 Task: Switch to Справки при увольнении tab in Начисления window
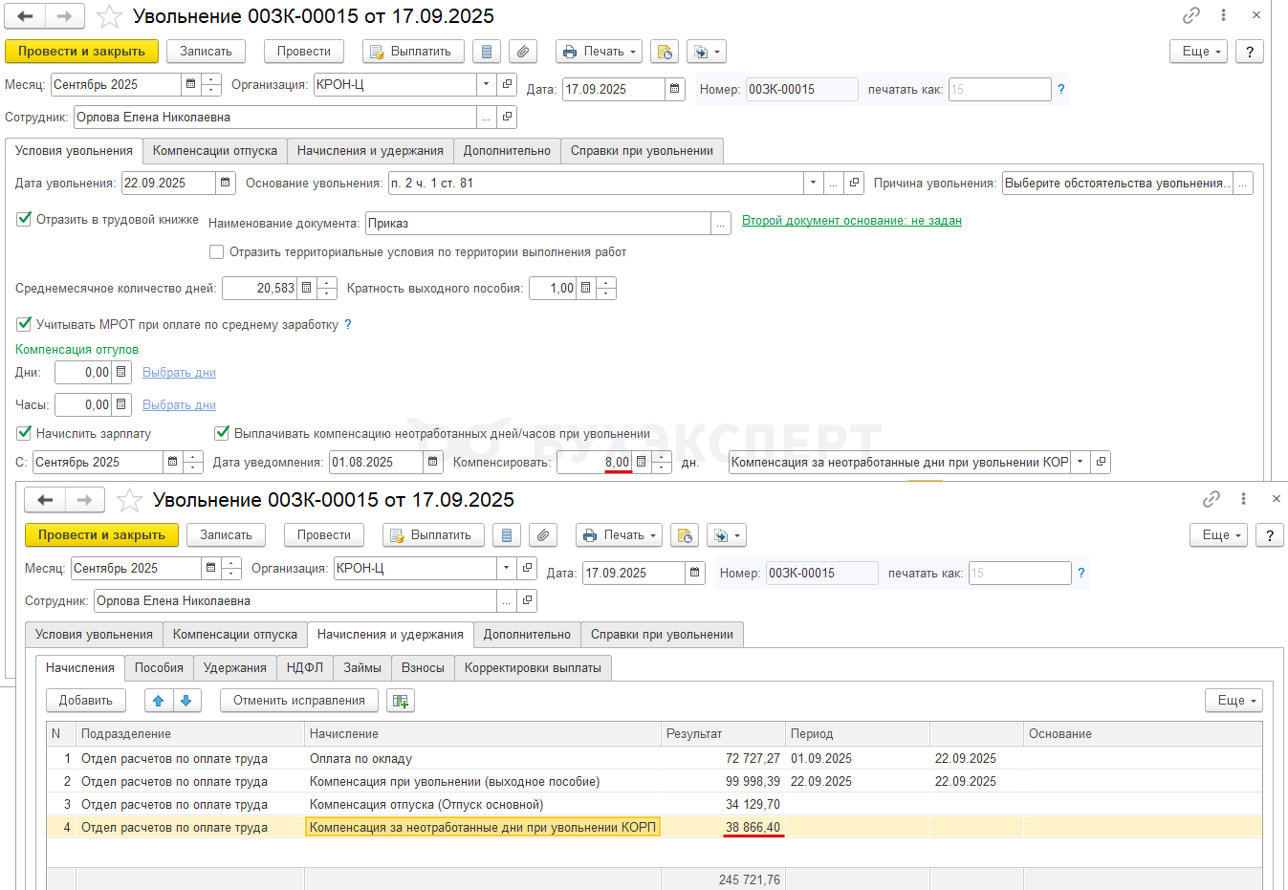[x=662, y=635]
